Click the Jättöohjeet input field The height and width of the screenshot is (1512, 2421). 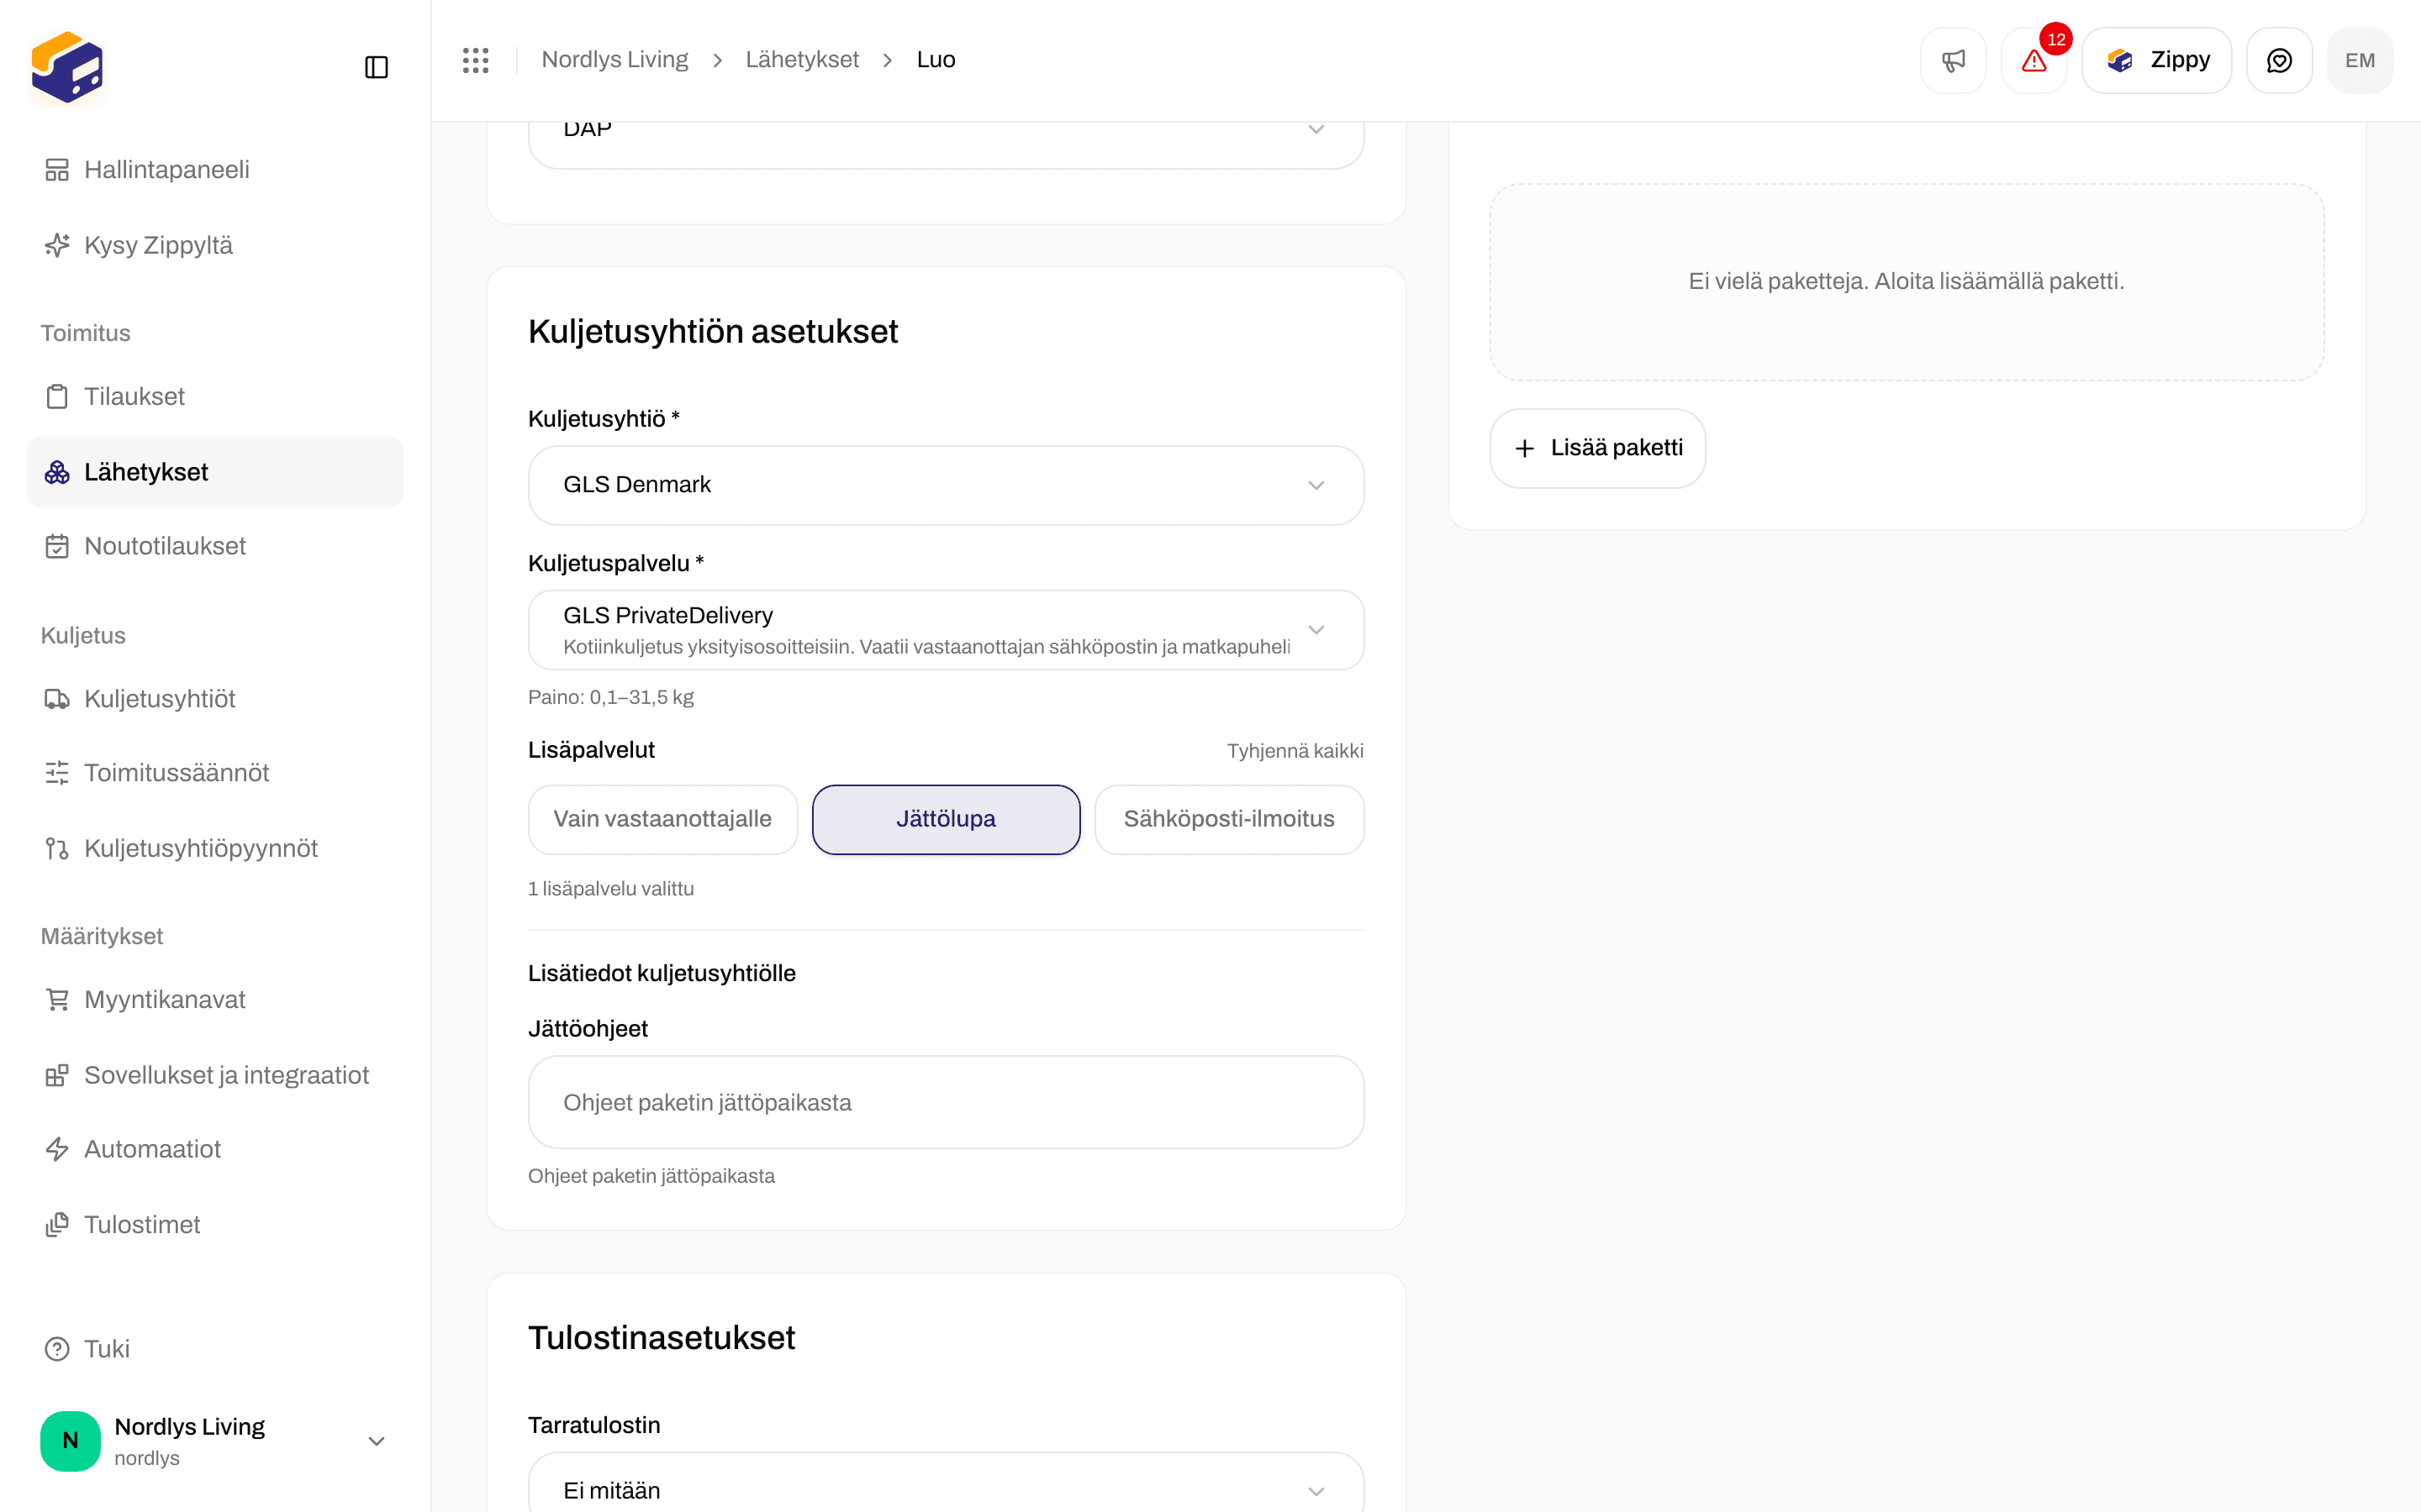(946, 1102)
